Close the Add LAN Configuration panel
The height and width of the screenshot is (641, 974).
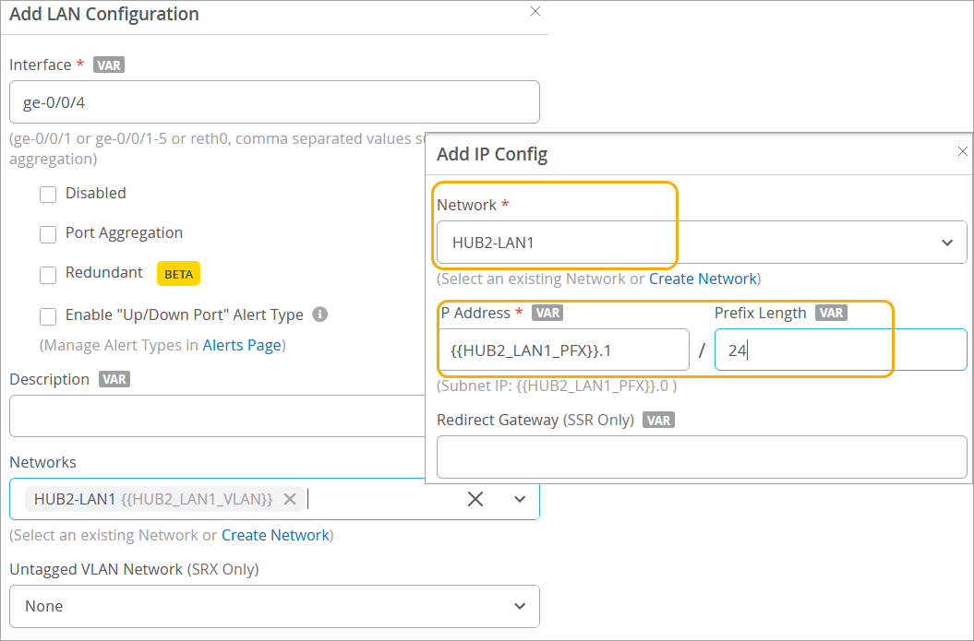[x=535, y=12]
